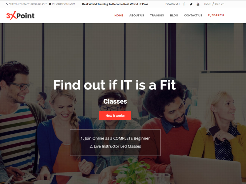
Task: Open the Blog menu item
Action: (x=174, y=15)
